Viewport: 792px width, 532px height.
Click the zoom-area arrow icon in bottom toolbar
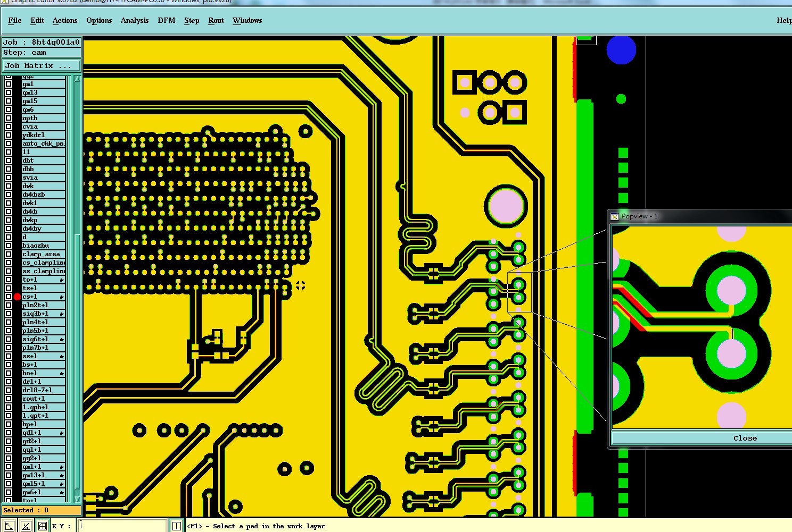[9, 526]
